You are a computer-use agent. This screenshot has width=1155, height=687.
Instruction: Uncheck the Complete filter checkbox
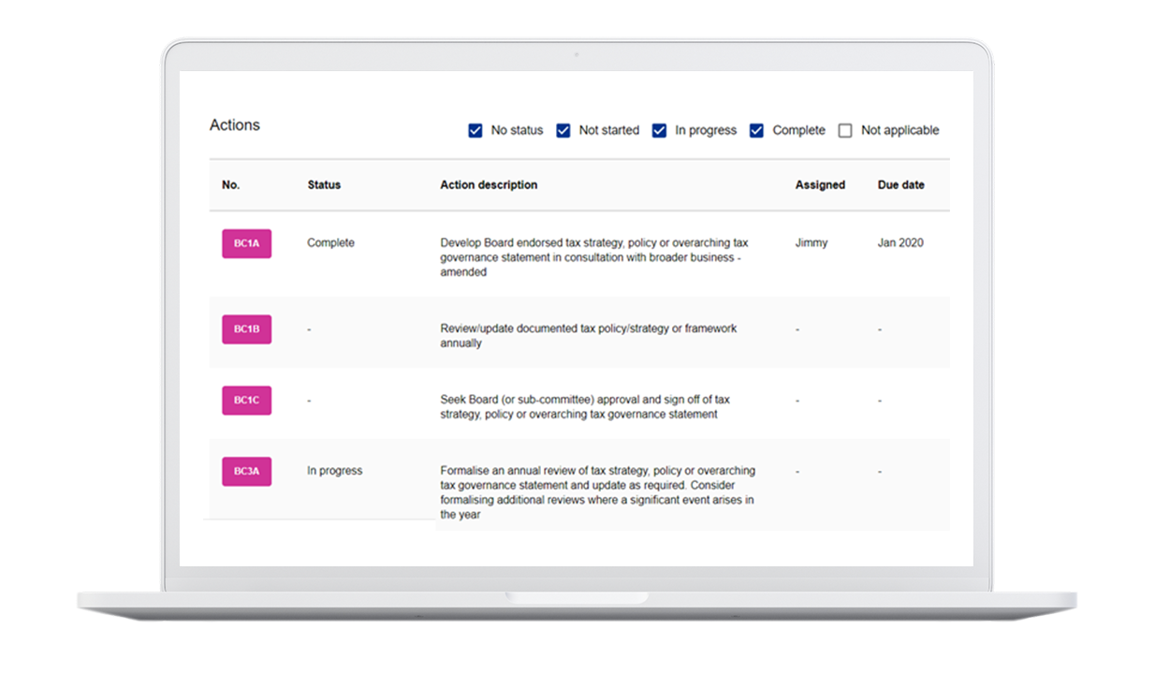[757, 131]
